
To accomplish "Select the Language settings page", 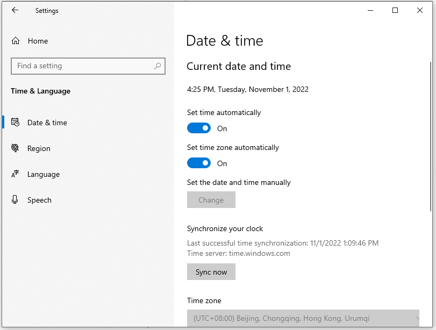I will 44,174.
